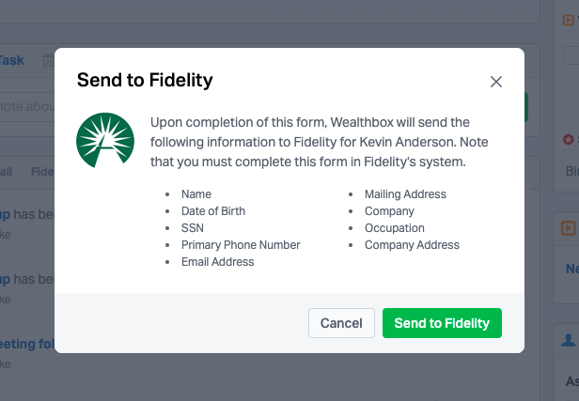Select the Fide tab in the activity filter

[x=42, y=172]
